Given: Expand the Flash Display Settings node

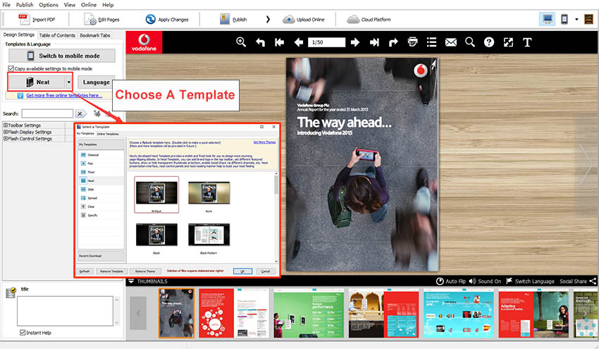Looking at the screenshot, I should pos(6,132).
